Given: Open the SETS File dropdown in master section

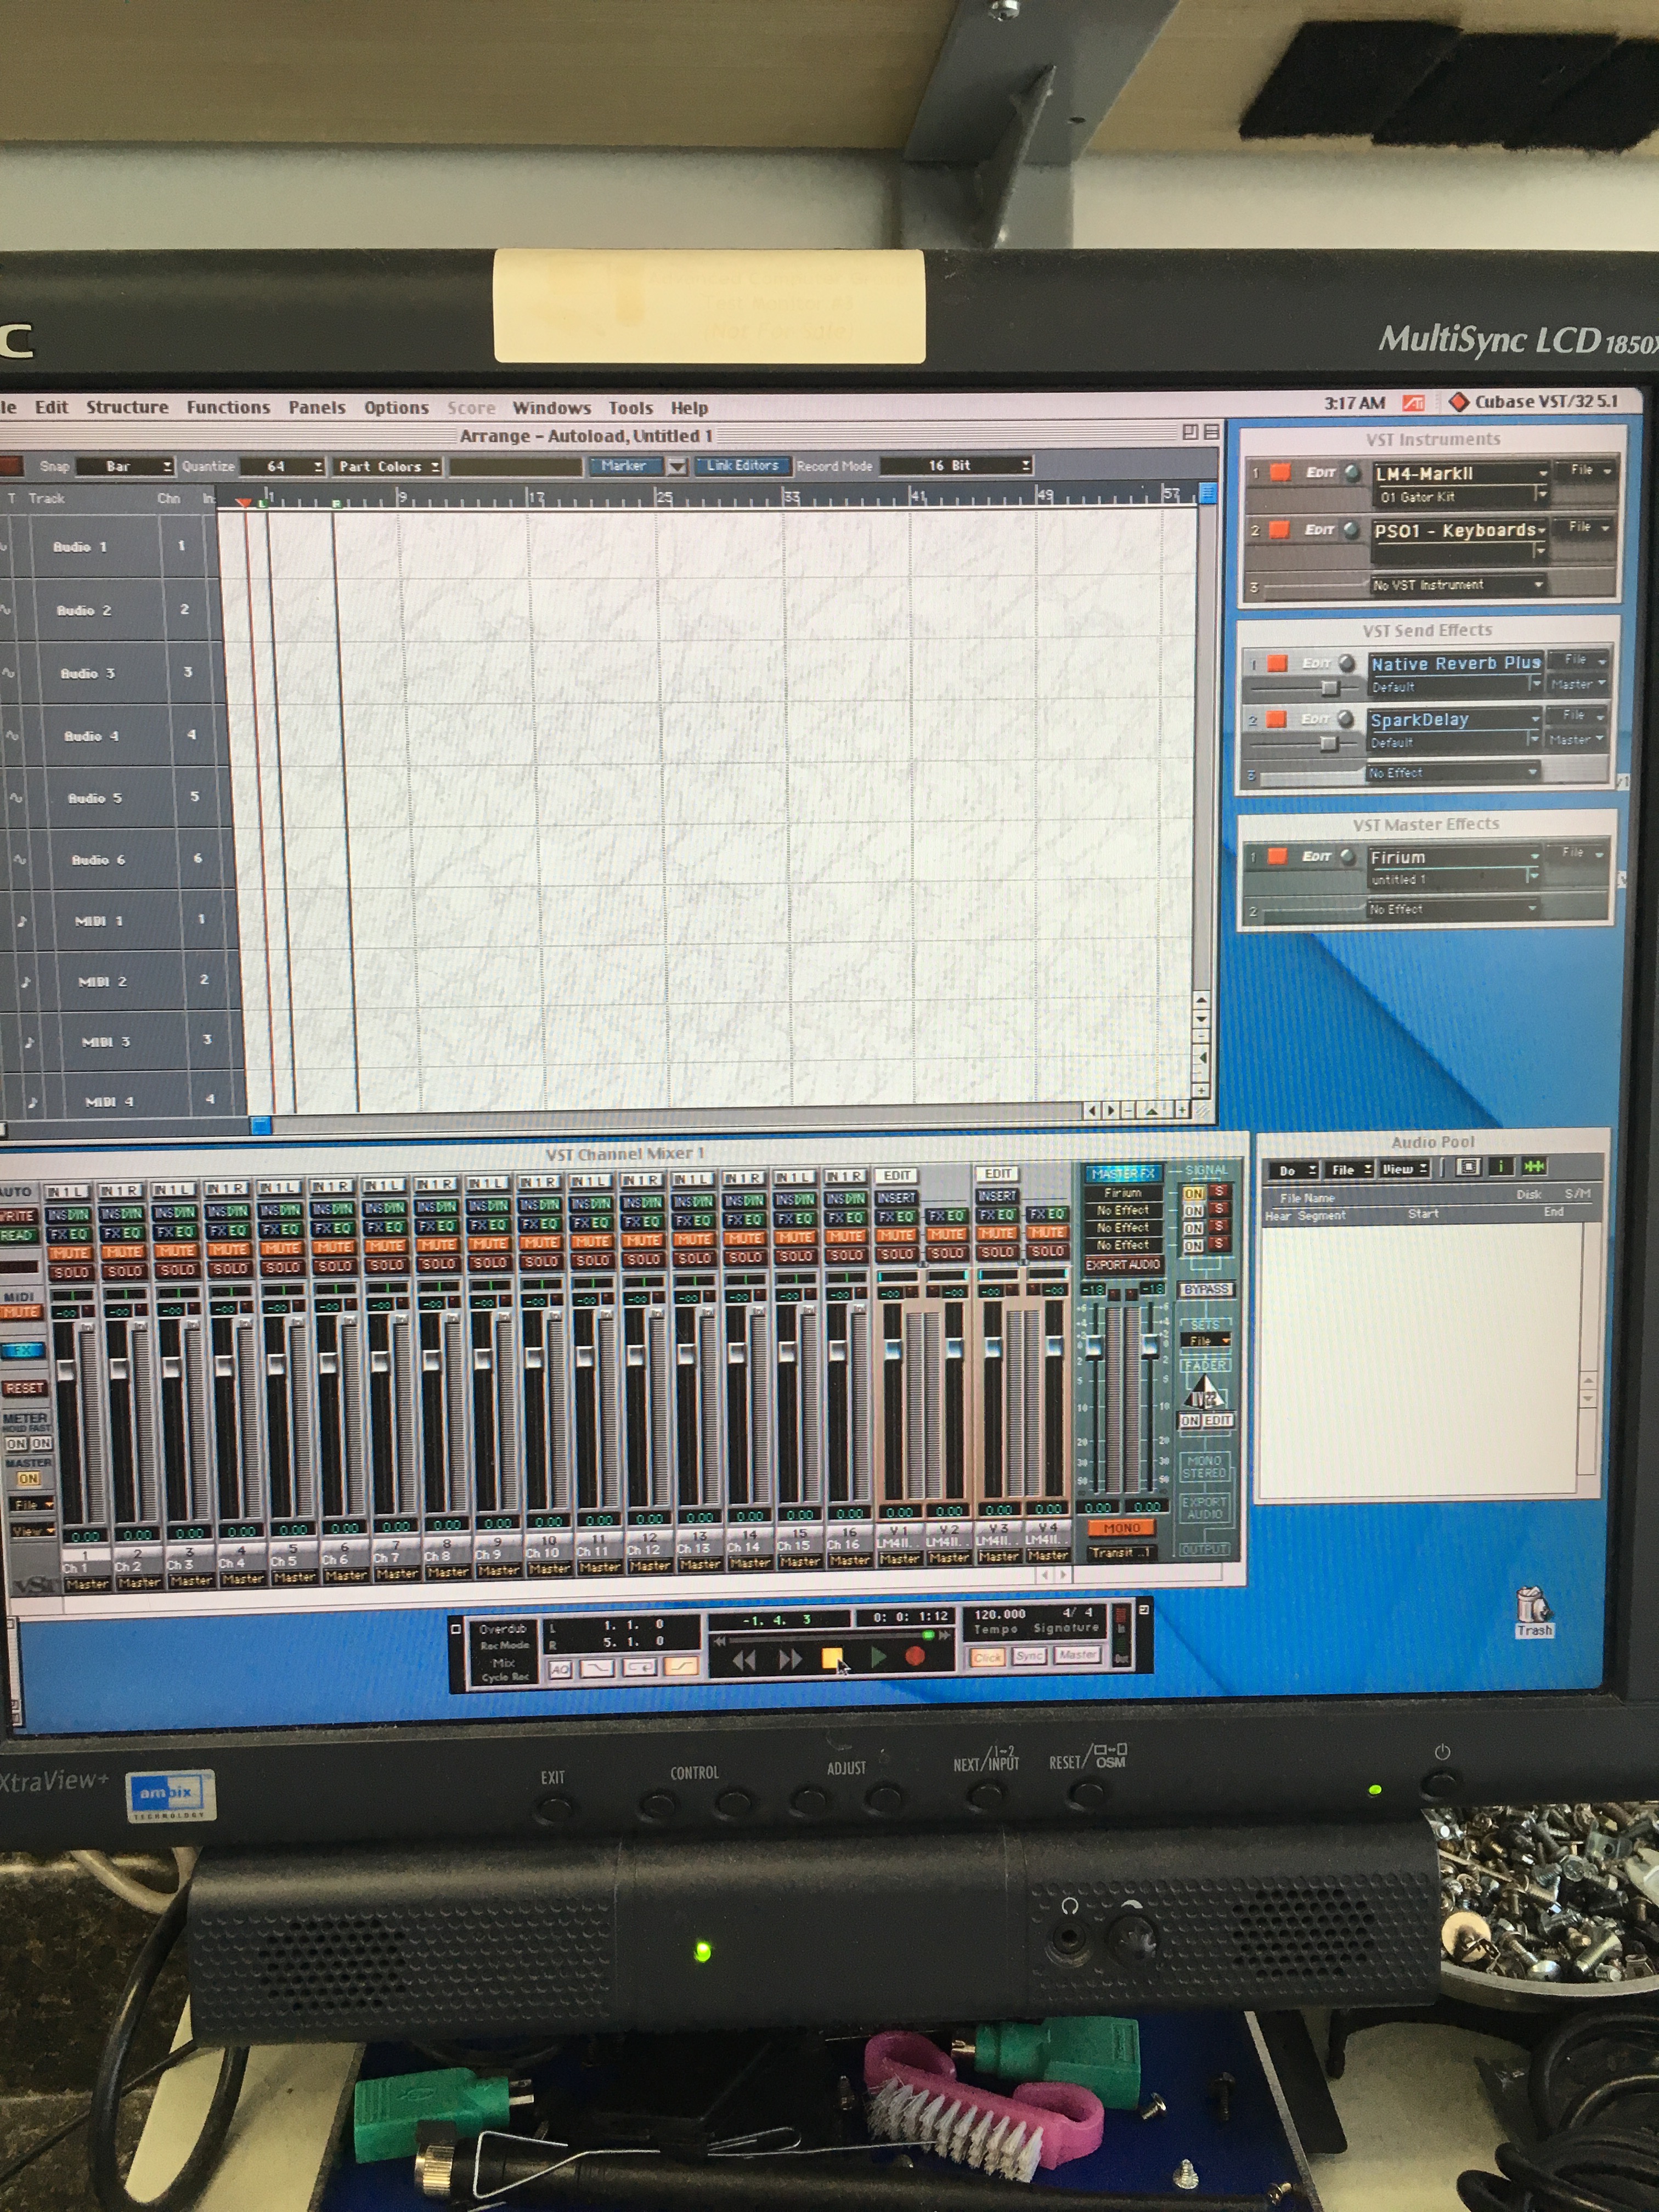Looking at the screenshot, I should (1205, 1340).
